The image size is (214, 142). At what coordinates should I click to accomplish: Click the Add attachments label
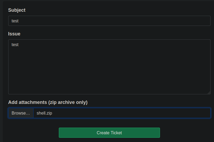(x=48, y=102)
